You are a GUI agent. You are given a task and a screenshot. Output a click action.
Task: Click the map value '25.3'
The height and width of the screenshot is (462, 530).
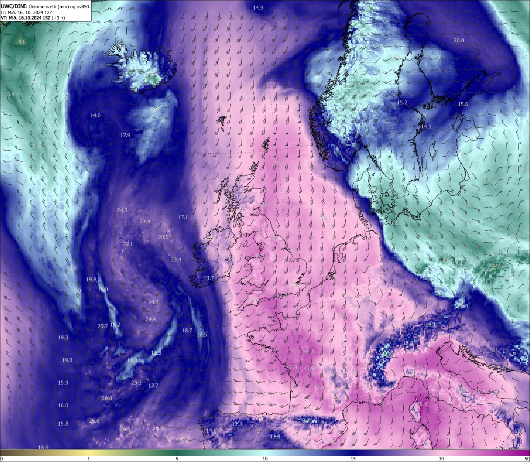click(136, 382)
